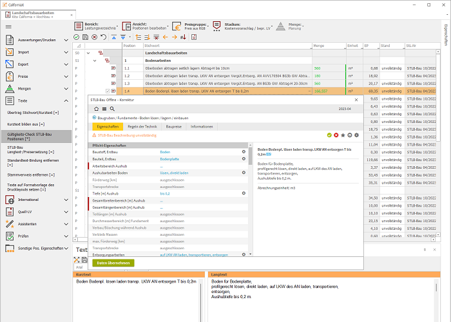Image resolution: width=451 pixels, height=322 pixels.
Task: Open the vertical Eigenschaften side panel tab
Action: point(446,35)
